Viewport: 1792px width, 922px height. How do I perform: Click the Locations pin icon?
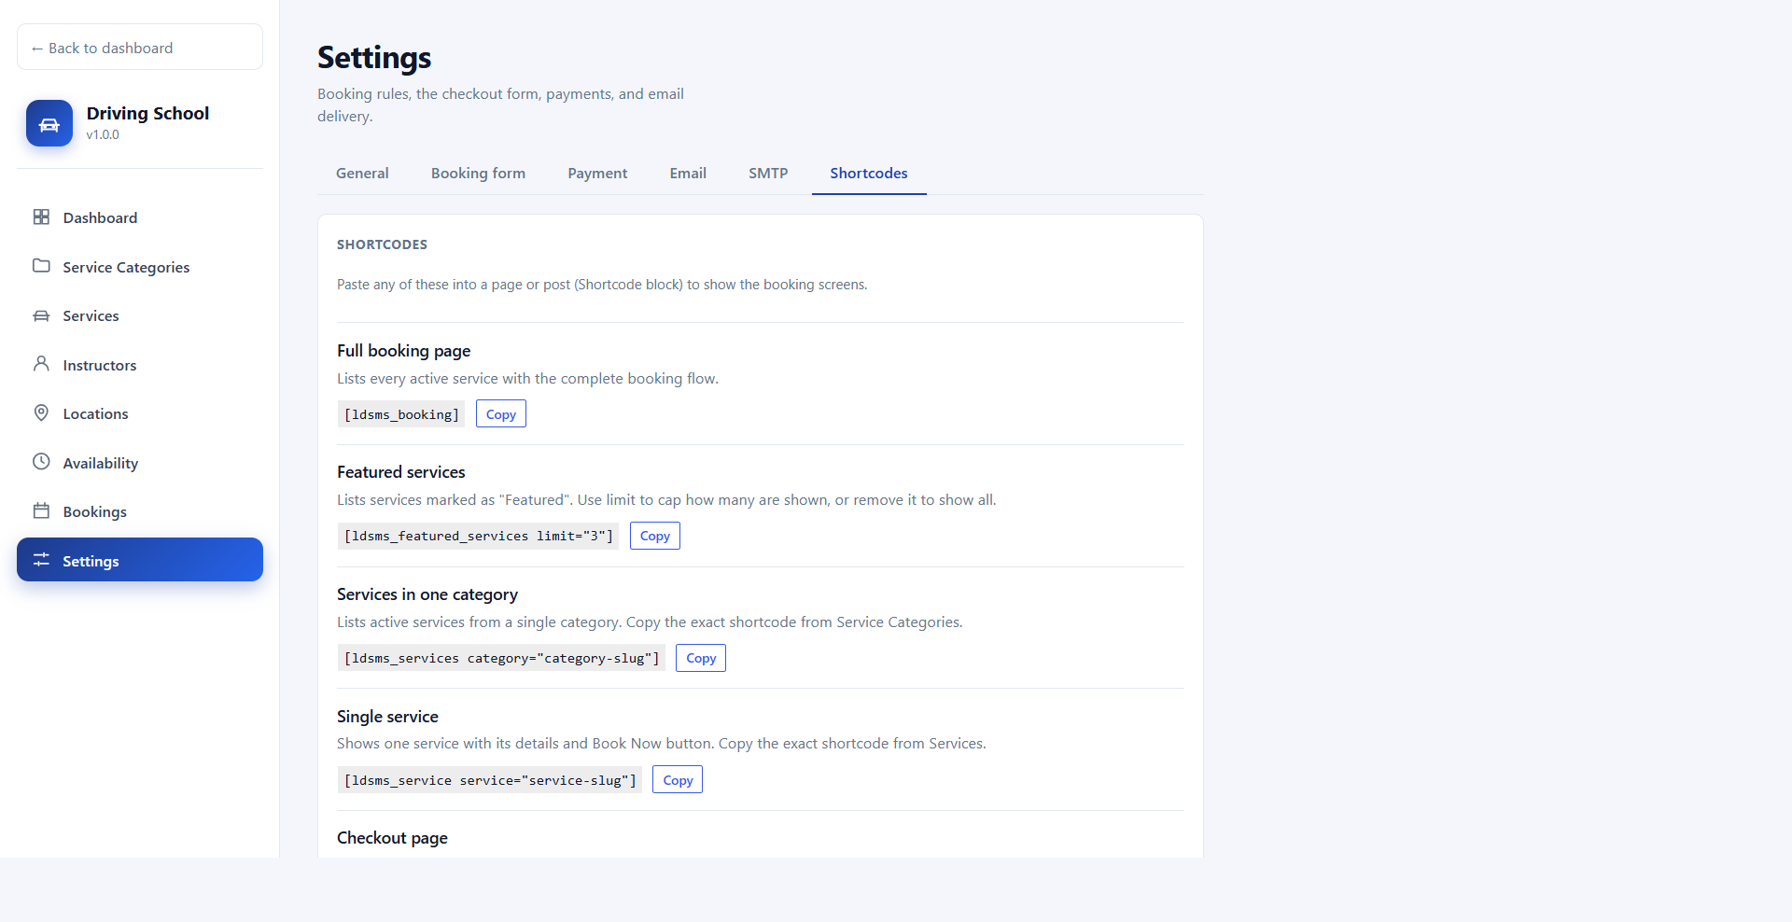41,413
